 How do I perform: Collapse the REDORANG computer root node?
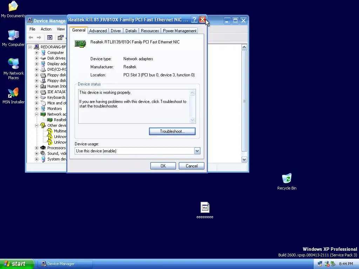[30, 47]
